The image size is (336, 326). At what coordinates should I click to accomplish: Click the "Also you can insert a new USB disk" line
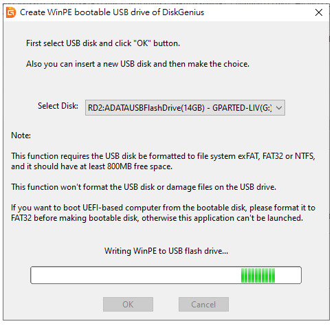click(137, 64)
